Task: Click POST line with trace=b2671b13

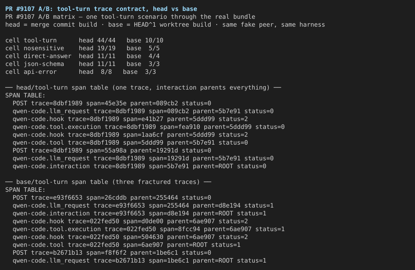Action: click(x=112, y=253)
